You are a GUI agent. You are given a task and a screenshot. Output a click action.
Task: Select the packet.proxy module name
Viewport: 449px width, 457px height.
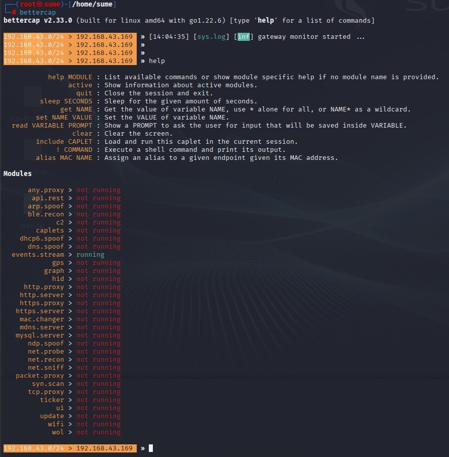point(40,376)
